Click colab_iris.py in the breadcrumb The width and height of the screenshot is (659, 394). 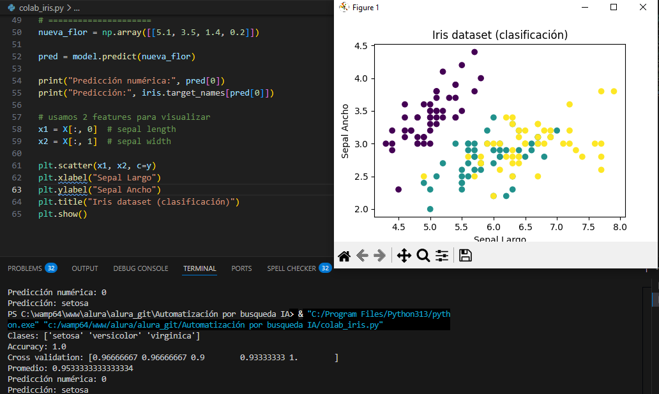41,8
